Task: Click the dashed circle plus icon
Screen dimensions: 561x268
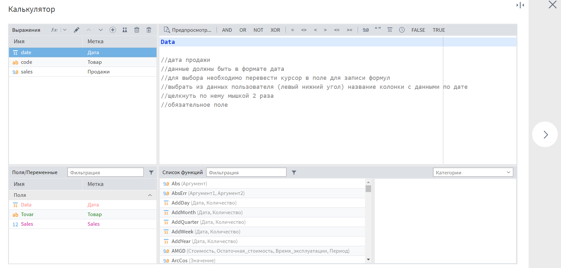Action: 113,30
